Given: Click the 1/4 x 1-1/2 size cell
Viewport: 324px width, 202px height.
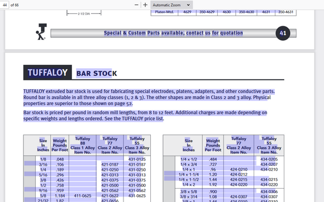Looking at the screenshot, I should (188, 180).
